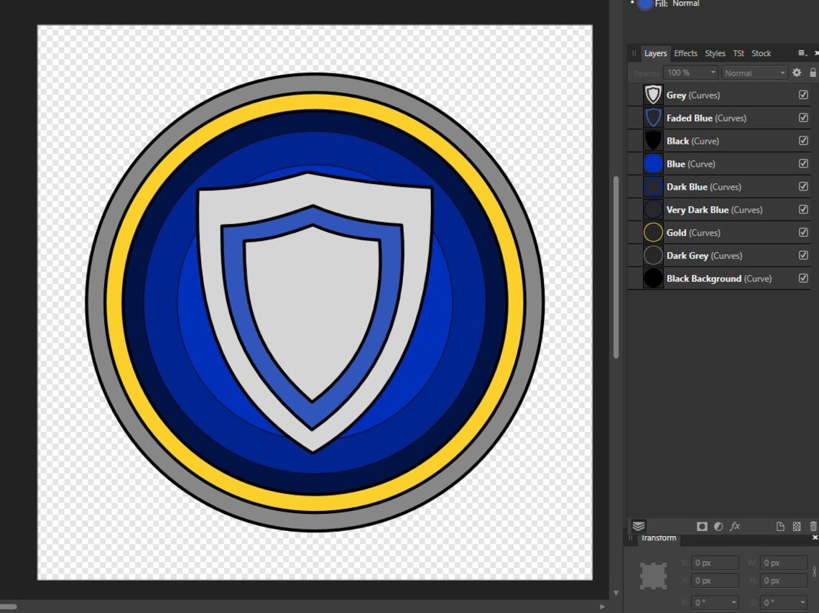The height and width of the screenshot is (613, 819).
Task: Click the Grey layer shield thumbnail
Action: click(x=652, y=94)
